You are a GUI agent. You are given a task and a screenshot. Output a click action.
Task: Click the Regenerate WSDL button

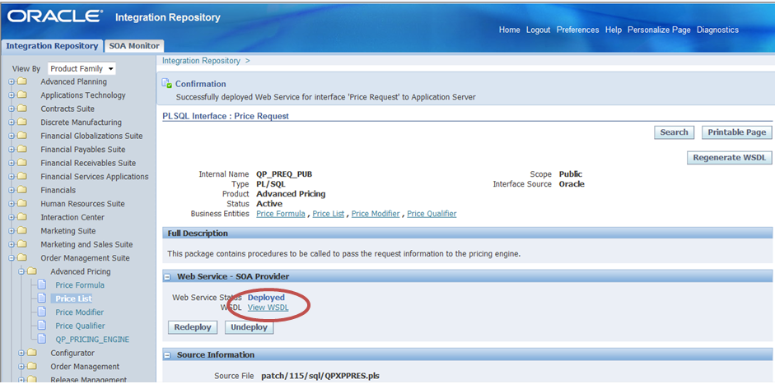coord(729,157)
